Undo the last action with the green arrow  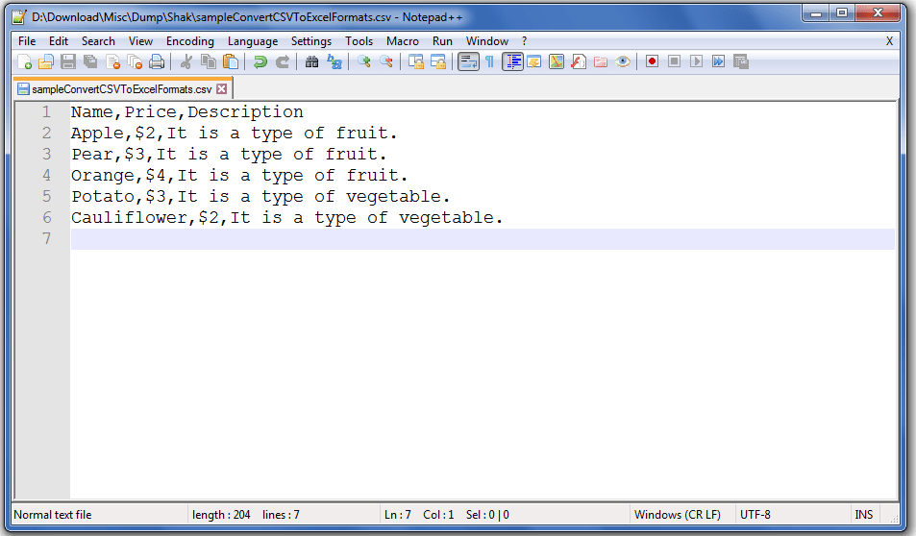tap(260, 61)
